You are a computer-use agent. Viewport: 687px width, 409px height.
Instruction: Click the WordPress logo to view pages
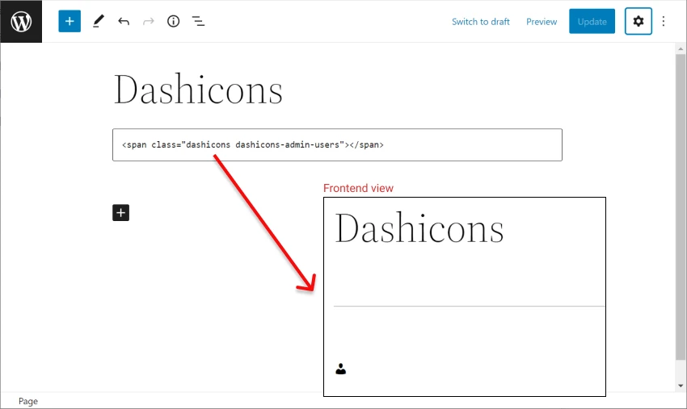21,22
